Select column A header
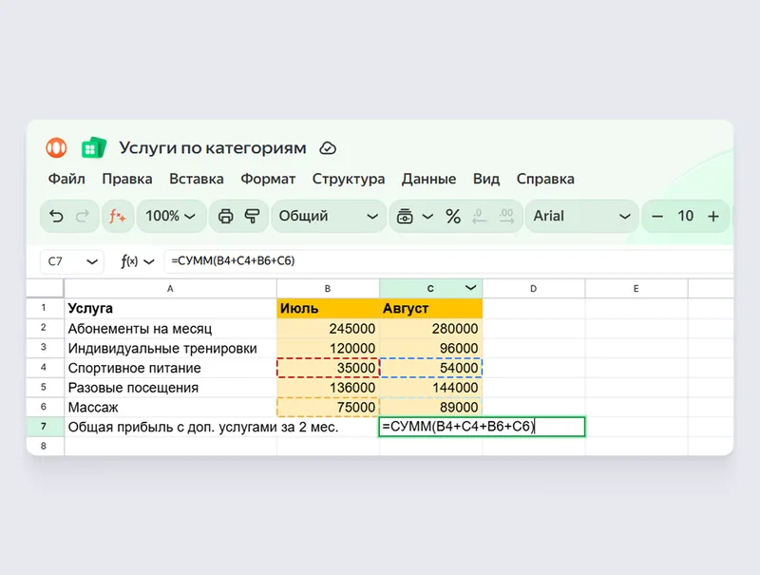The height and width of the screenshot is (575, 760). (170, 289)
